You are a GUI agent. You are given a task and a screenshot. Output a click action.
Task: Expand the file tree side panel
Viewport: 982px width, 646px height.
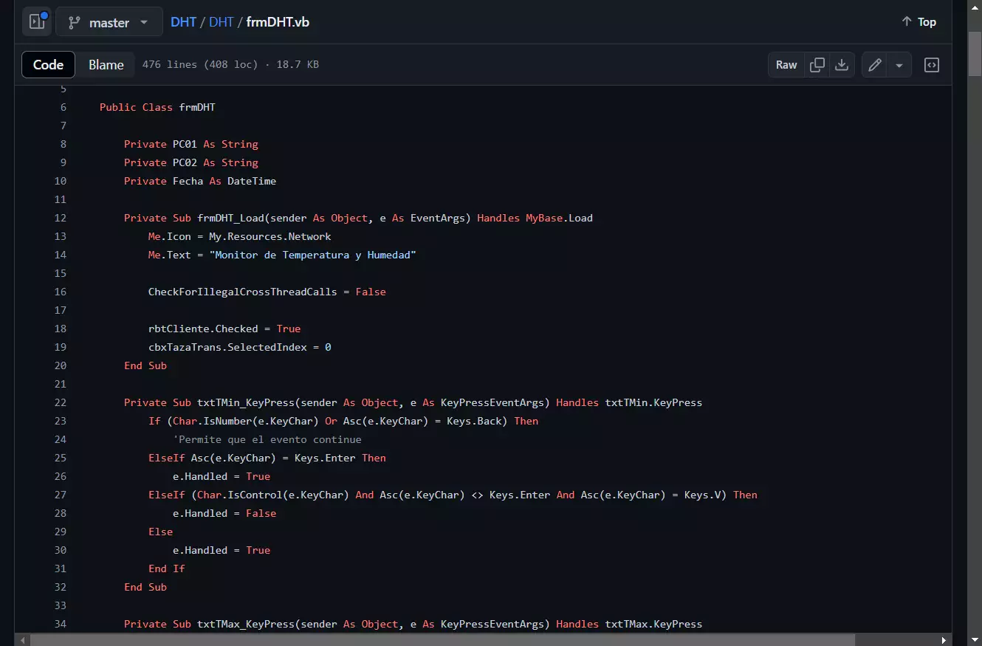click(x=37, y=22)
